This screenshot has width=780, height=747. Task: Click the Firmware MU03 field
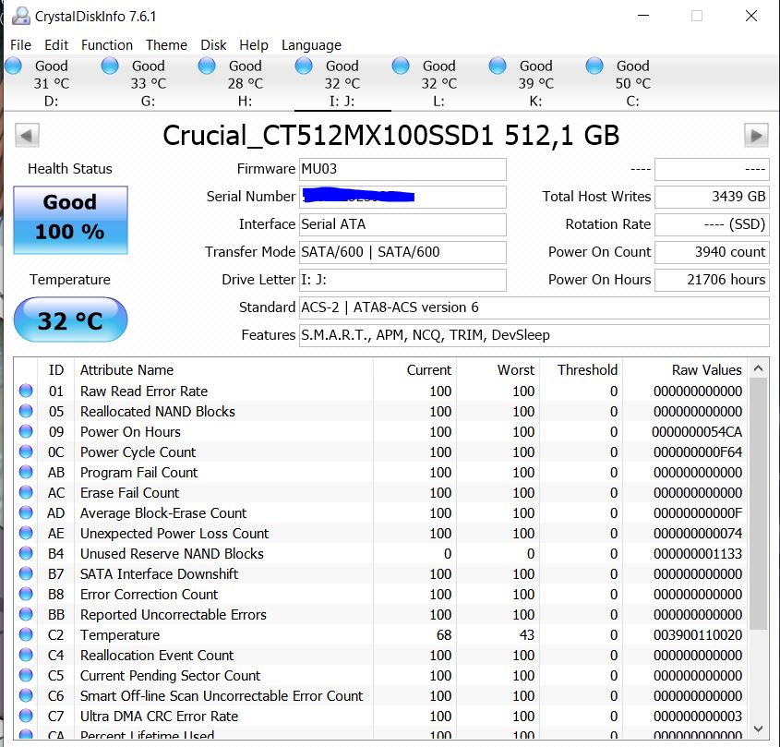[x=402, y=169]
